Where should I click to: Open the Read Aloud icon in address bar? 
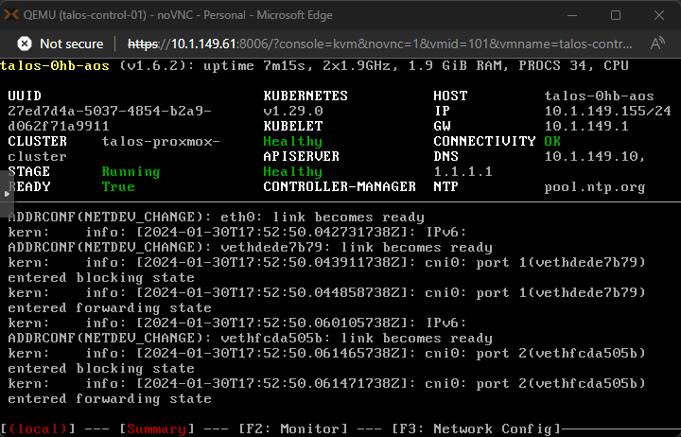pos(656,44)
